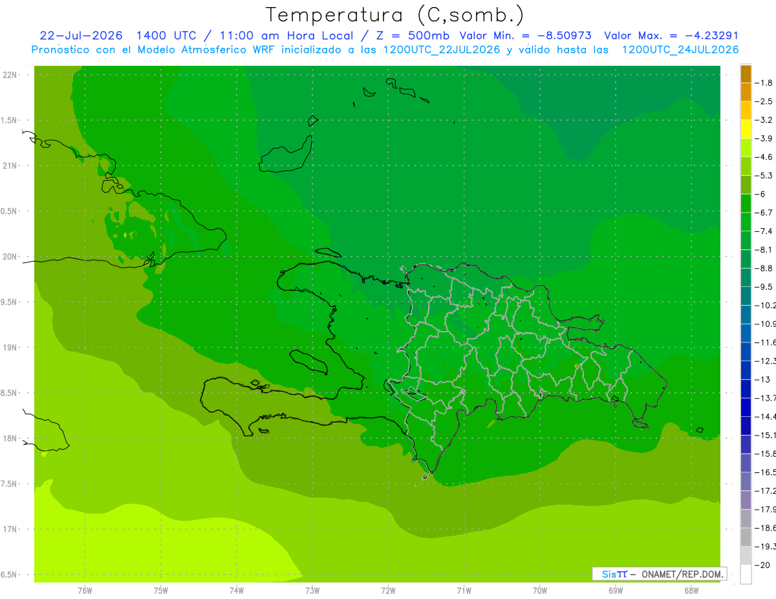The width and height of the screenshot is (776, 599).
Task: Click "1200UTC_24JUL2026" valid-until time
Action: [680, 50]
